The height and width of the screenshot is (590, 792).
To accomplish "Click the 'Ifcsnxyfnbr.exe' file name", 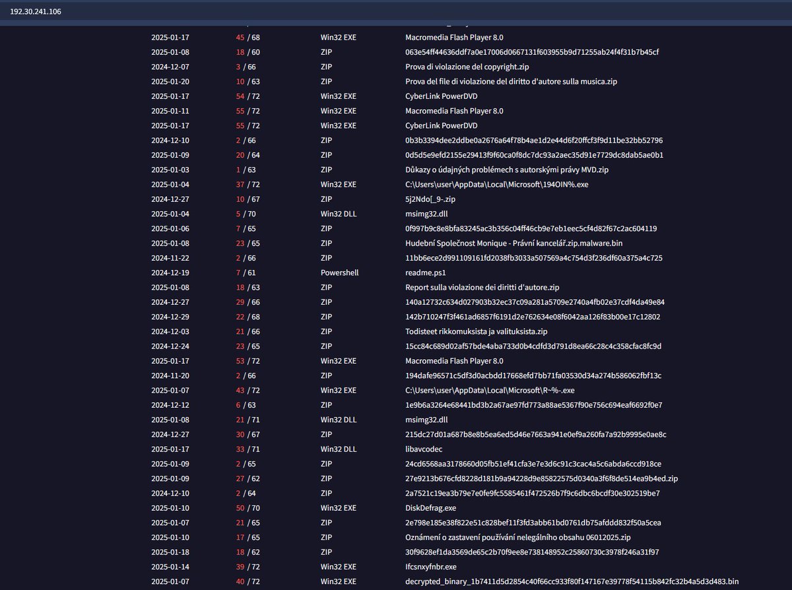I will (431, 567).
